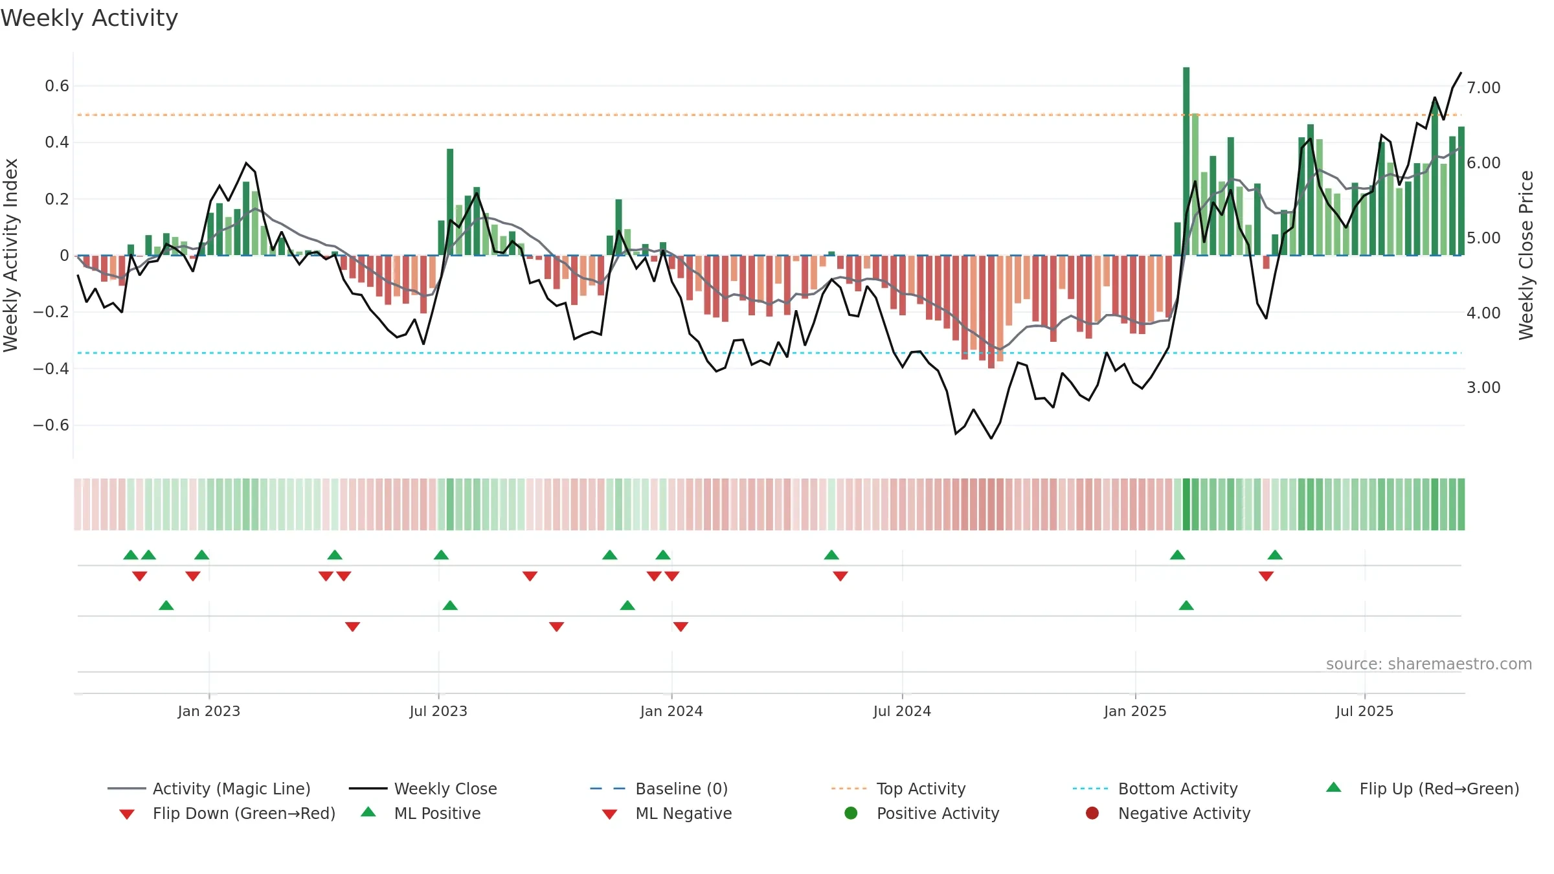Click the Bottom Activity cyan dotted legend swatch
This screenshot has width=1554, height=874.
[1090, 789]
